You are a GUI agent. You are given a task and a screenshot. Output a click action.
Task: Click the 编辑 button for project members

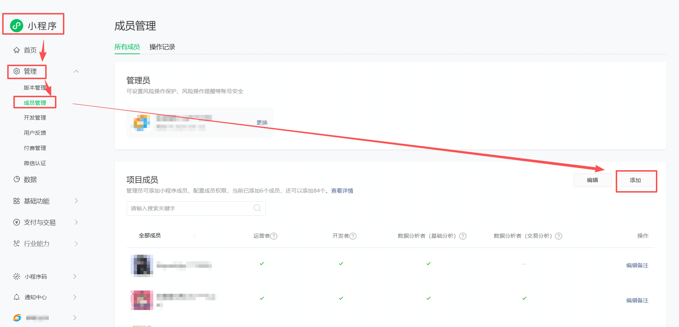[592, 180]
